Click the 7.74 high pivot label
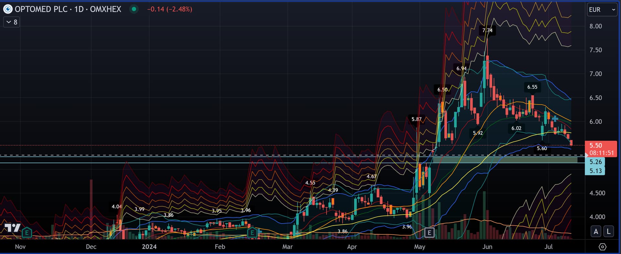Image resolution: width=621 pixels, height=254 pixels. 487,30
